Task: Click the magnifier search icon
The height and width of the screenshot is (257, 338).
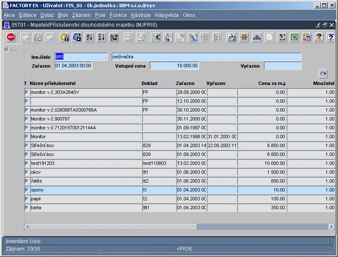Action: click(x=193, y=37)
